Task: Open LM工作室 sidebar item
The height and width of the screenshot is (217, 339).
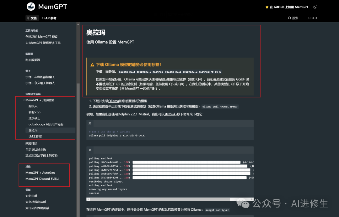Action: [x=35, y=136]
